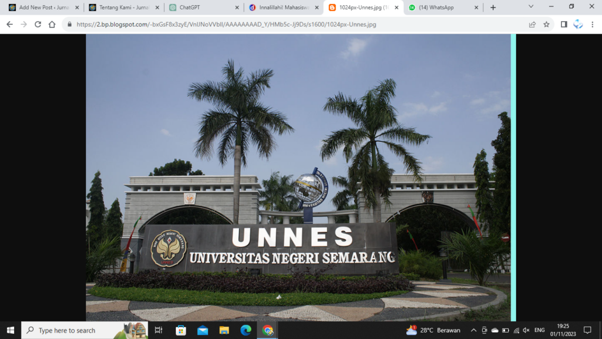Open a new browser tab

click(x=493, y=7)
